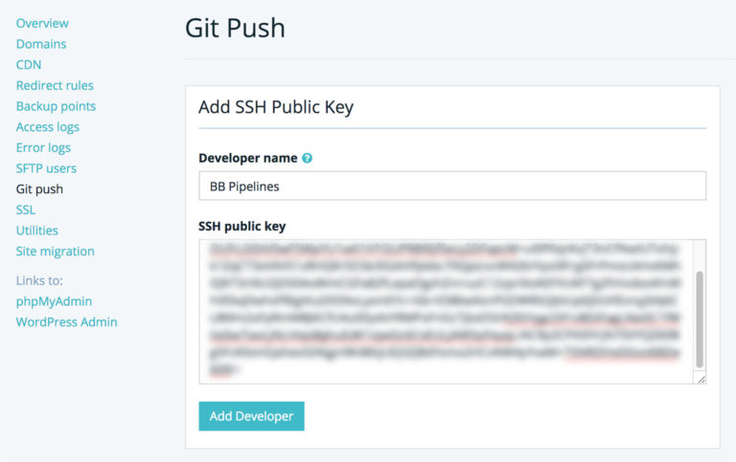Launch phpMyAdmin link
The width and height of the screenshot is (736, 462).
click(54, 301)
